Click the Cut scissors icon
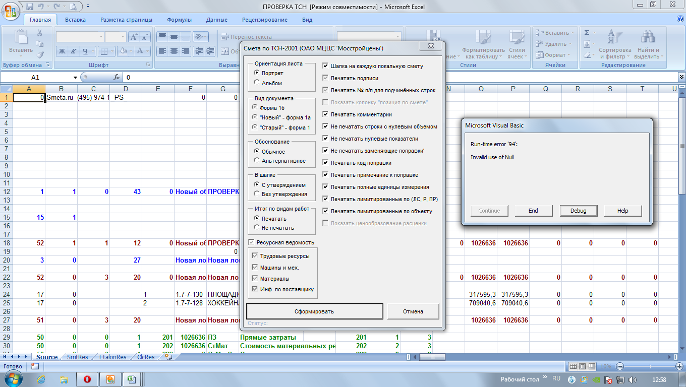Image resolution: width=686 pixels, height=387 pixels. [x=40, y=33]
